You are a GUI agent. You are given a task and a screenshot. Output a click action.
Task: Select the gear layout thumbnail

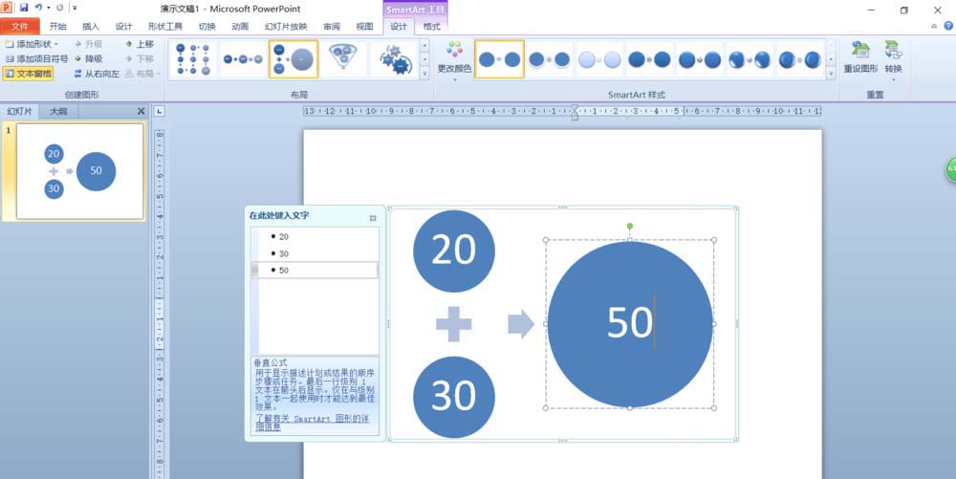394,59
